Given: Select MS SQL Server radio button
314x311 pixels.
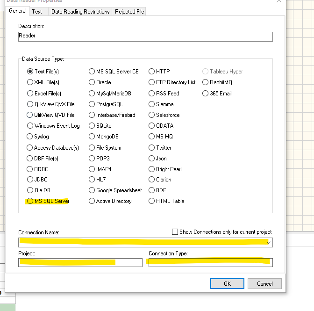Looking at the screenshot, I should (30, 201).
